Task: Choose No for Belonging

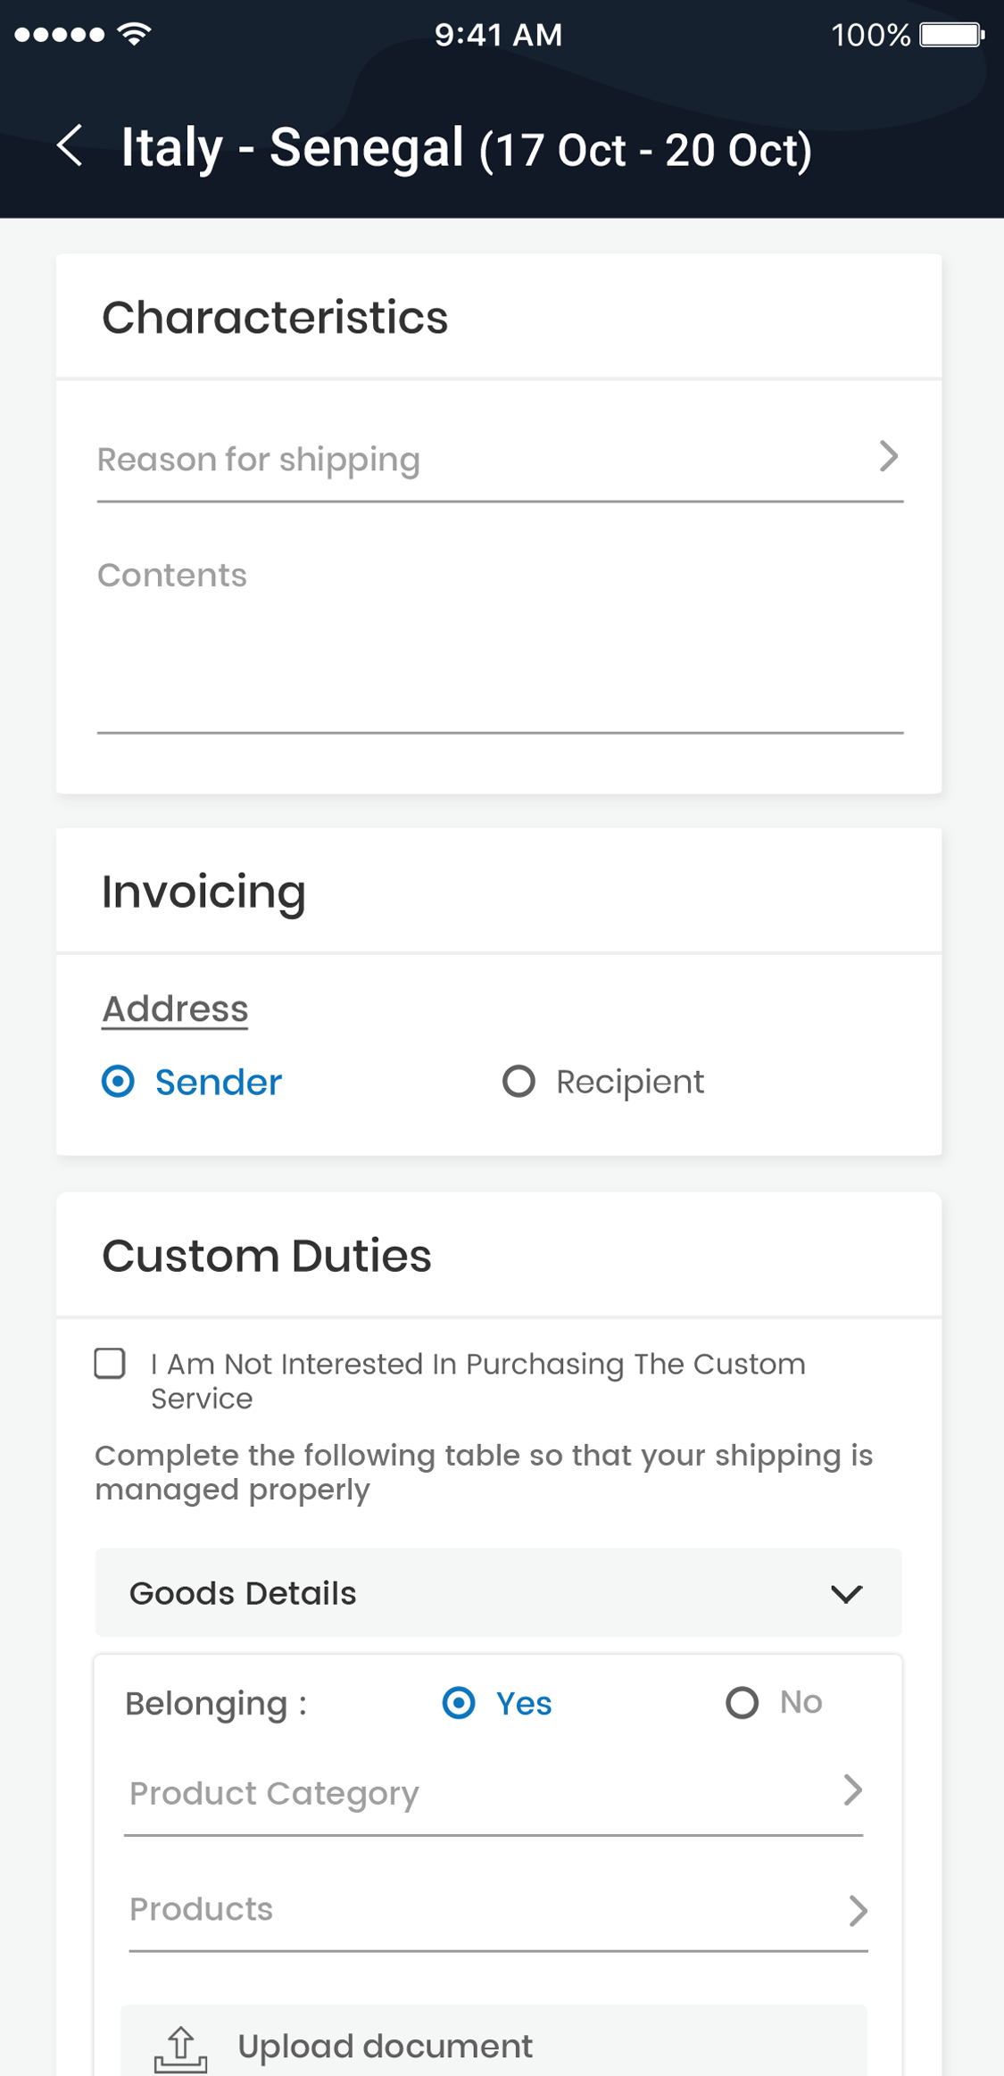Action: (742, 1703)
